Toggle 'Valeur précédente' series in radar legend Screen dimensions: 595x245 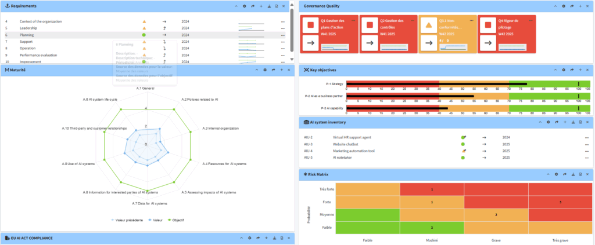(x=128, y=220)
